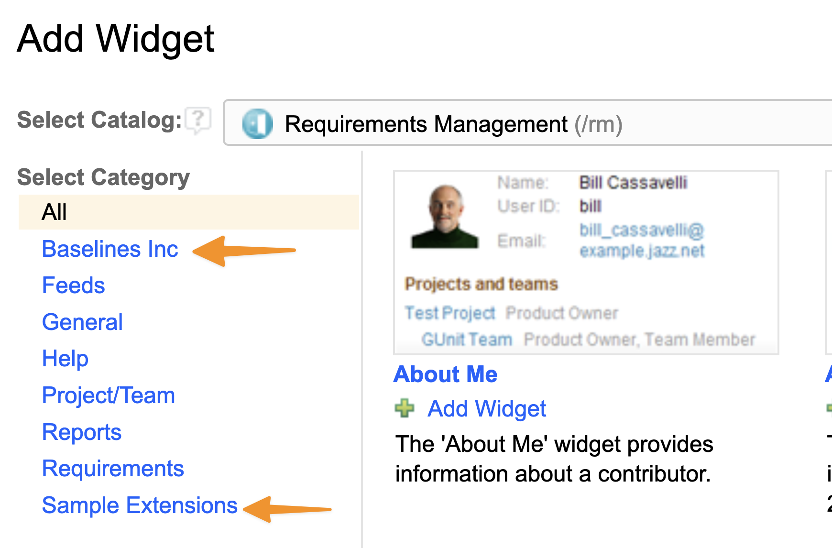The image size is (832, 548).
Task: Click the Test Project link in preview
Action: 449,313
